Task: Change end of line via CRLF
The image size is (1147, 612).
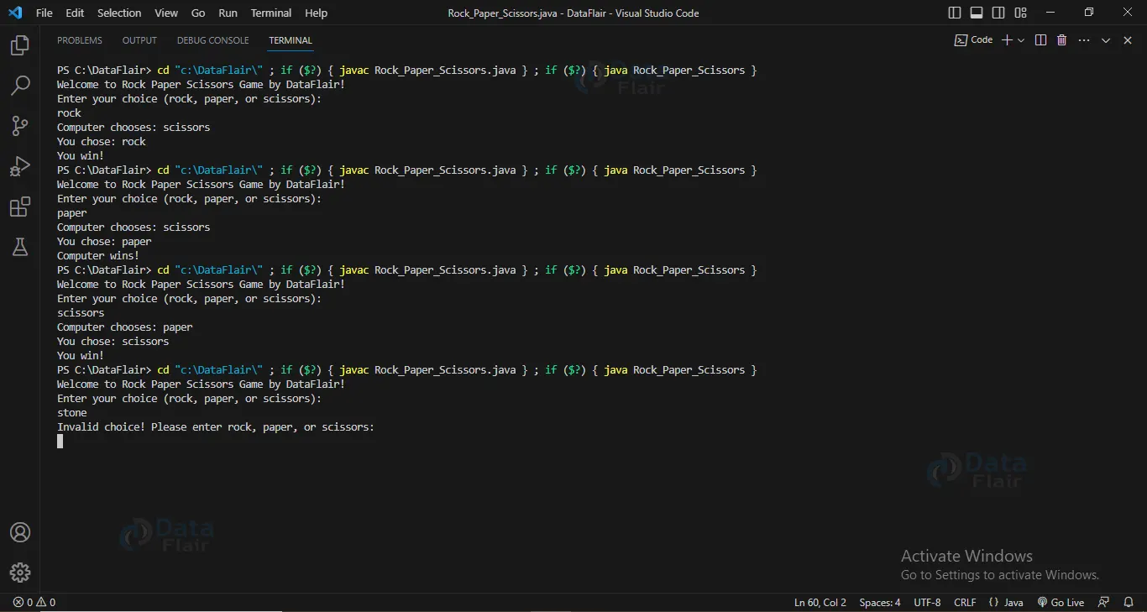Action: [x=965, y=602]
